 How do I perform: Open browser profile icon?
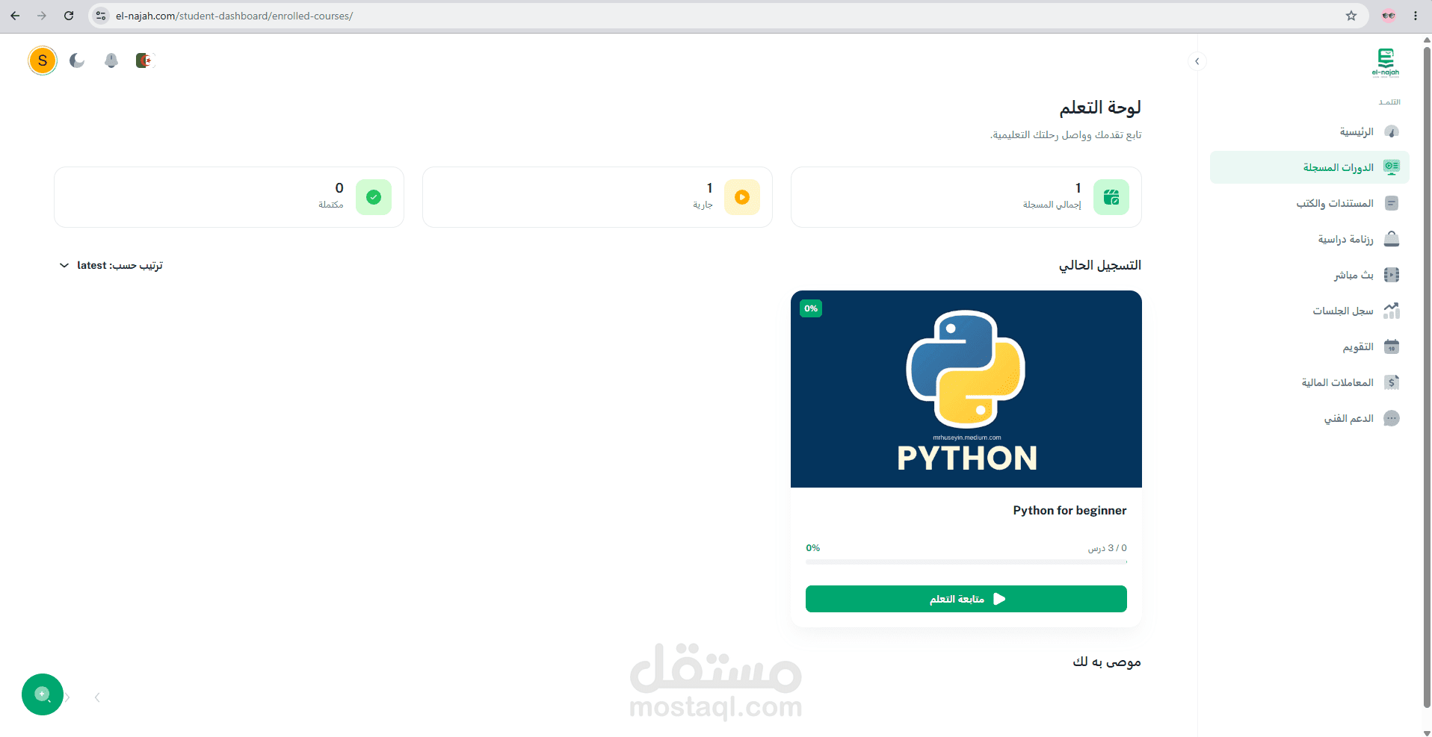pyautogui.click(x=1389, y=16)
